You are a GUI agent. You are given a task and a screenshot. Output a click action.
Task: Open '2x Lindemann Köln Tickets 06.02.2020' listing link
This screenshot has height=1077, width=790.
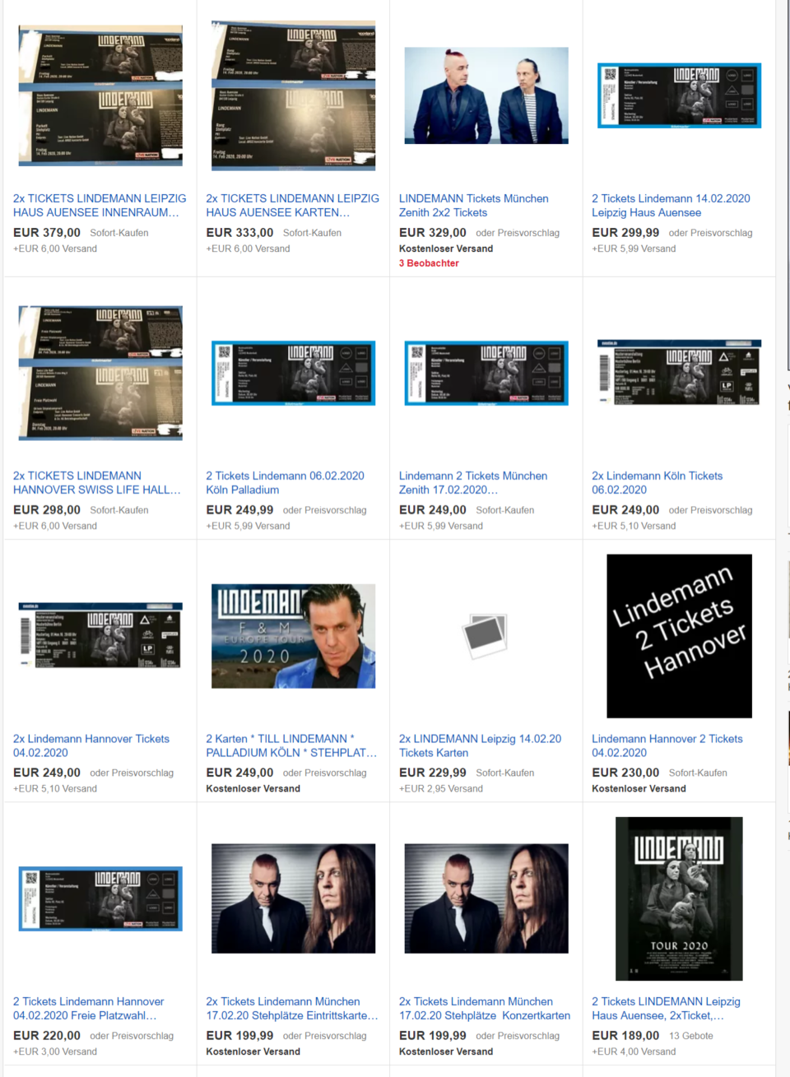(657, 482)
